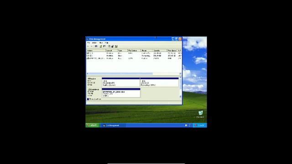Open the Action menu
Screen dimensions: 292x164
tap(94, 43)
